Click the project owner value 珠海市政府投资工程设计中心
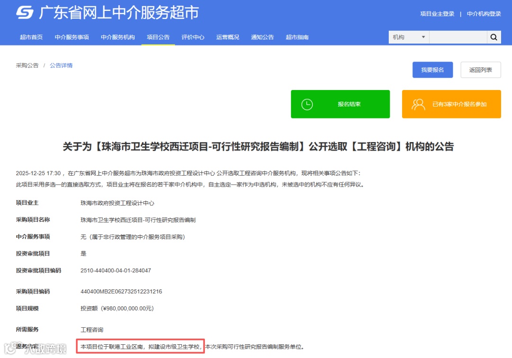Screen dimensions: 512x358 [x=117, y=203]
